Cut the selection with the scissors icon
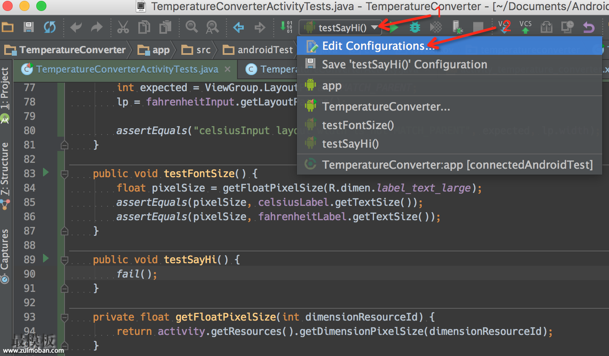Screen dimensions: 609x356 (x=123, y=27)
